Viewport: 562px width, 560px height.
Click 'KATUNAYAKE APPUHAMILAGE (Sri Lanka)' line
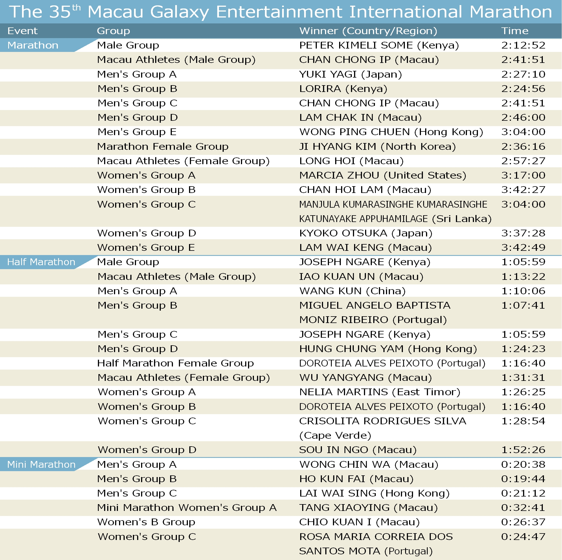(395, 219)
